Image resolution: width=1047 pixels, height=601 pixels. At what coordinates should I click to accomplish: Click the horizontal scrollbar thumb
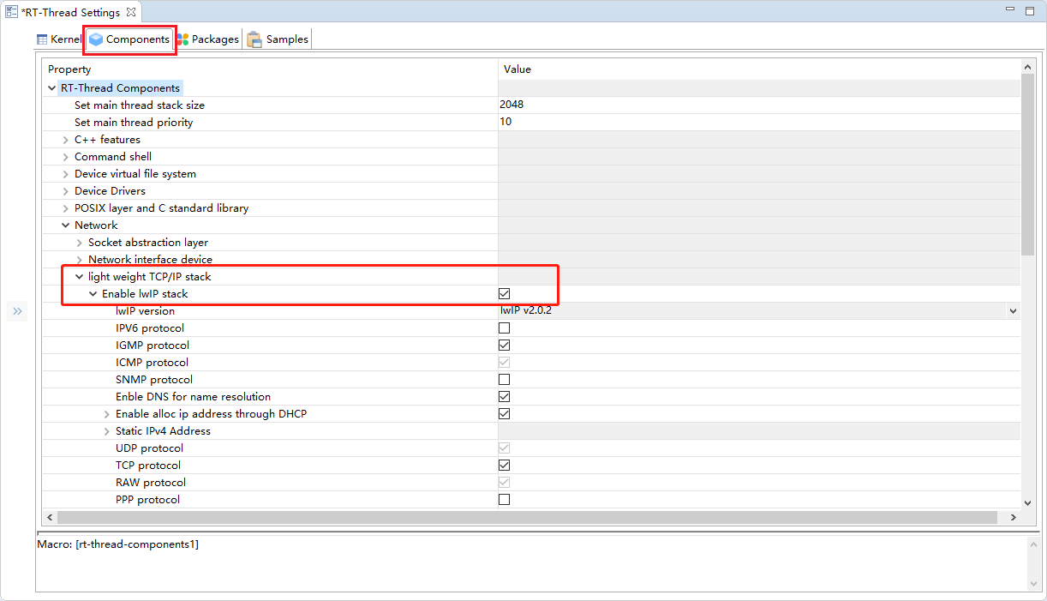pos(527,518)
